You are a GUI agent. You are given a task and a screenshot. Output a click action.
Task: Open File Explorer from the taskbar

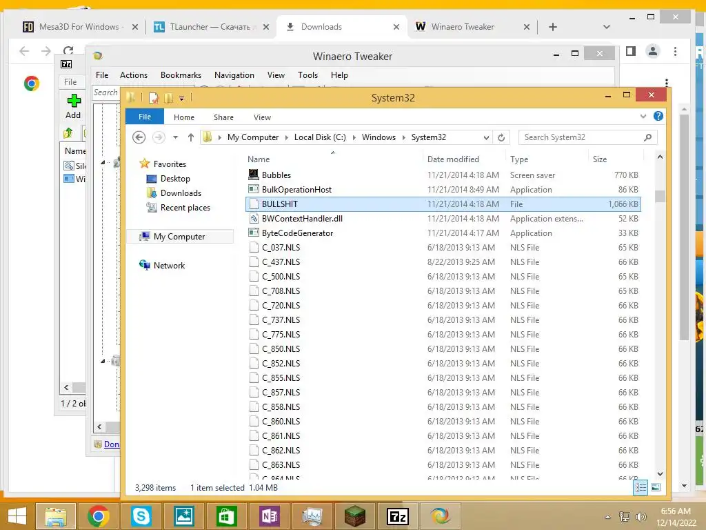pyautogui.click(x=56, y=516)
